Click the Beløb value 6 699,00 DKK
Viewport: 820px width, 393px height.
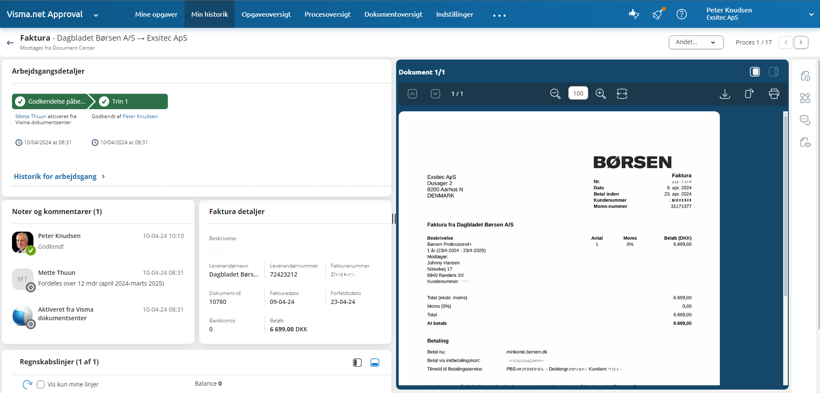(289, 329)
